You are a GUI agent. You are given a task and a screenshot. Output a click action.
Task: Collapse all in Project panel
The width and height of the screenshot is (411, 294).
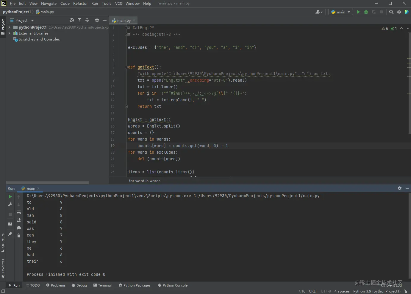click(x=87, y=20)
